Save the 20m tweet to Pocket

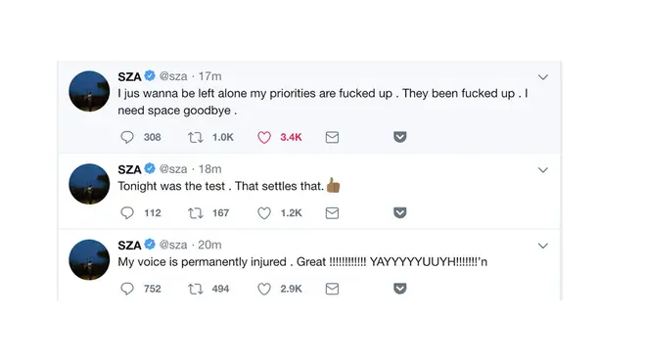(x=399, y=289)
